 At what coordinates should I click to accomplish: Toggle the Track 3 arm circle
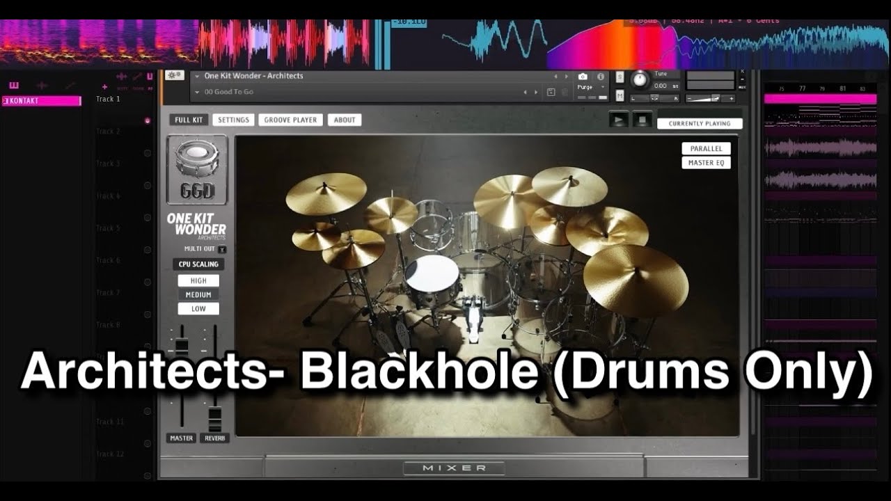pyautogui.click(x=148, y=185)
